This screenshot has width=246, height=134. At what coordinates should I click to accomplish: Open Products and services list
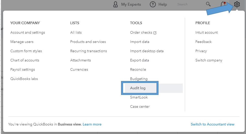[x=88, y=42]
